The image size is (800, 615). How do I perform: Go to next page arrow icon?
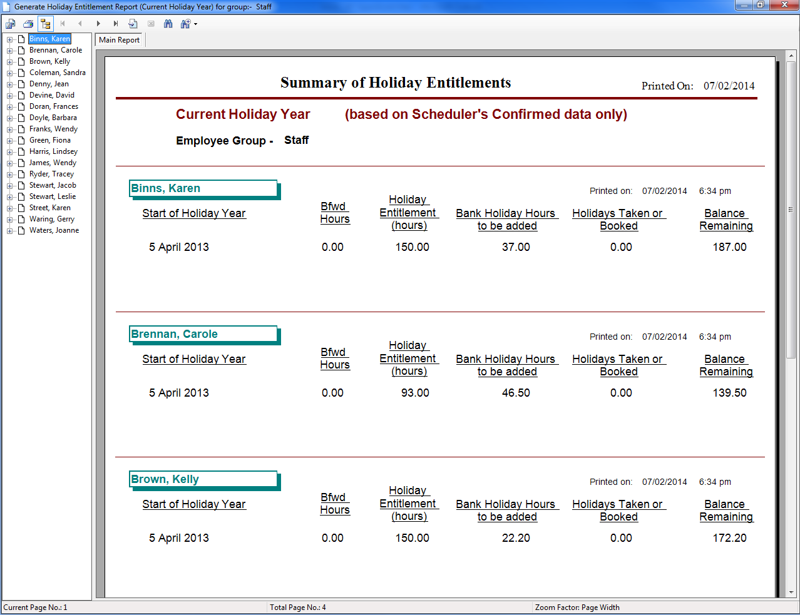point(98,24)
